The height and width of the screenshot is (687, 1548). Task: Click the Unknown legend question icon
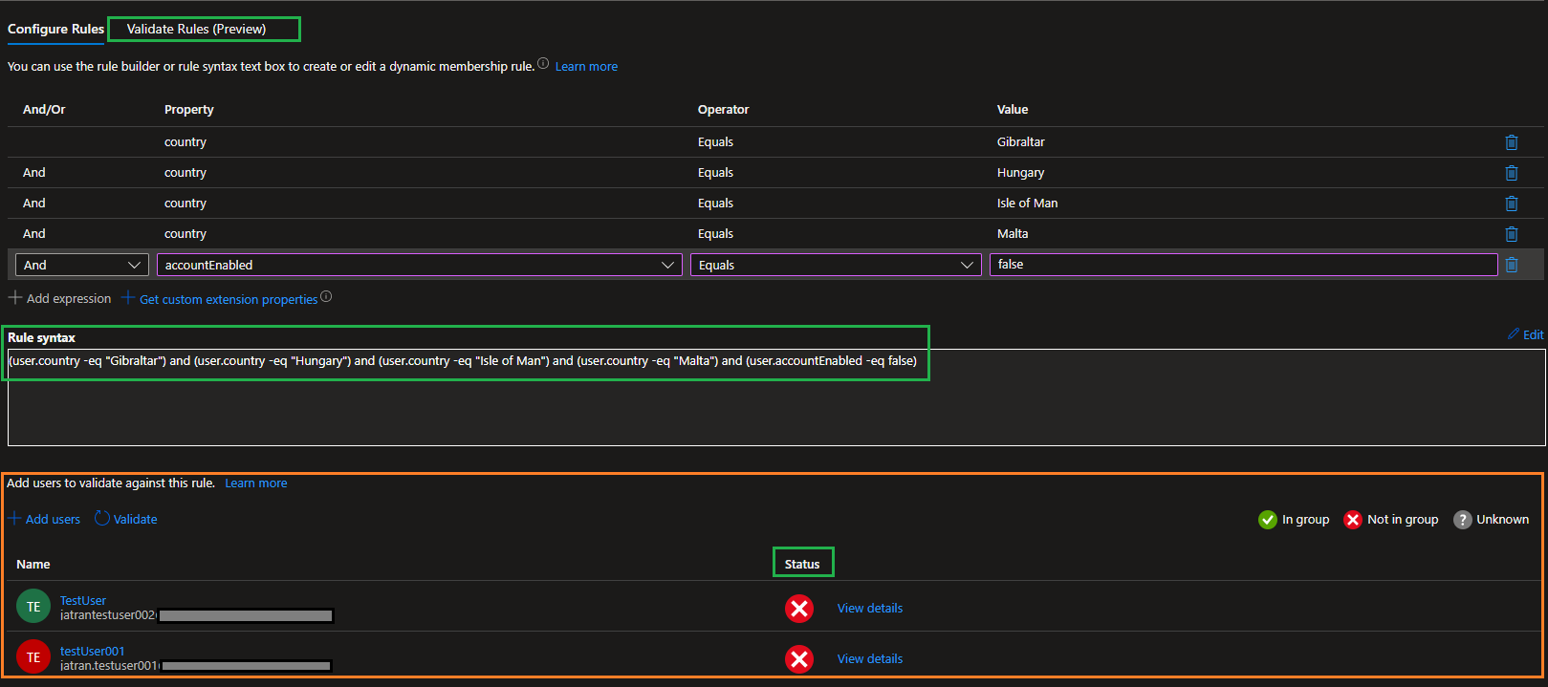(1463, 520)
